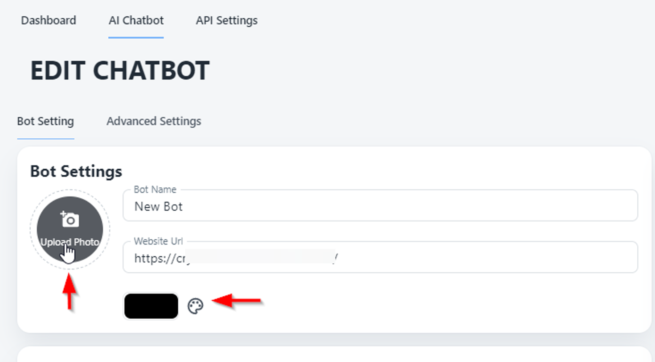Click the palette icon beside the black swatch
Screen dimensions: 655x362
(x=196, y=306)
